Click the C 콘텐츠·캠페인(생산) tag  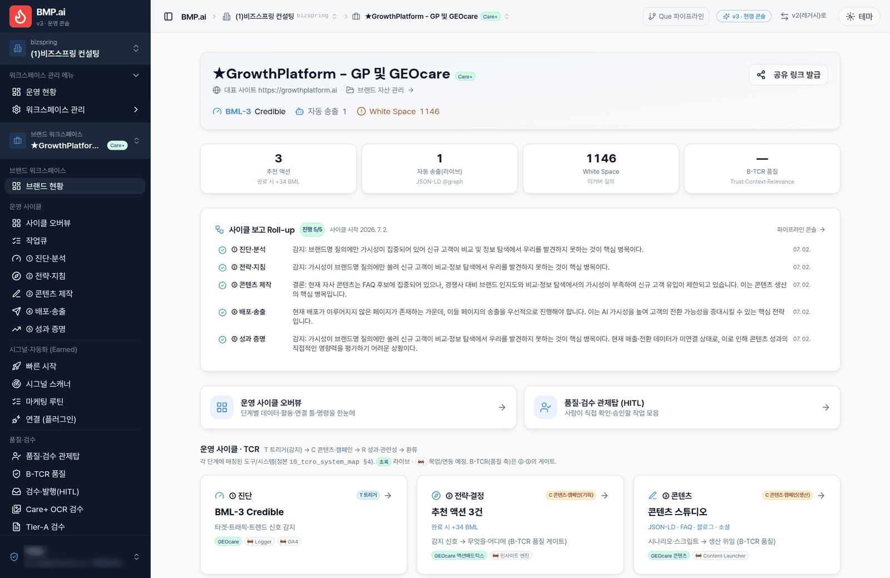click(787, 495)
